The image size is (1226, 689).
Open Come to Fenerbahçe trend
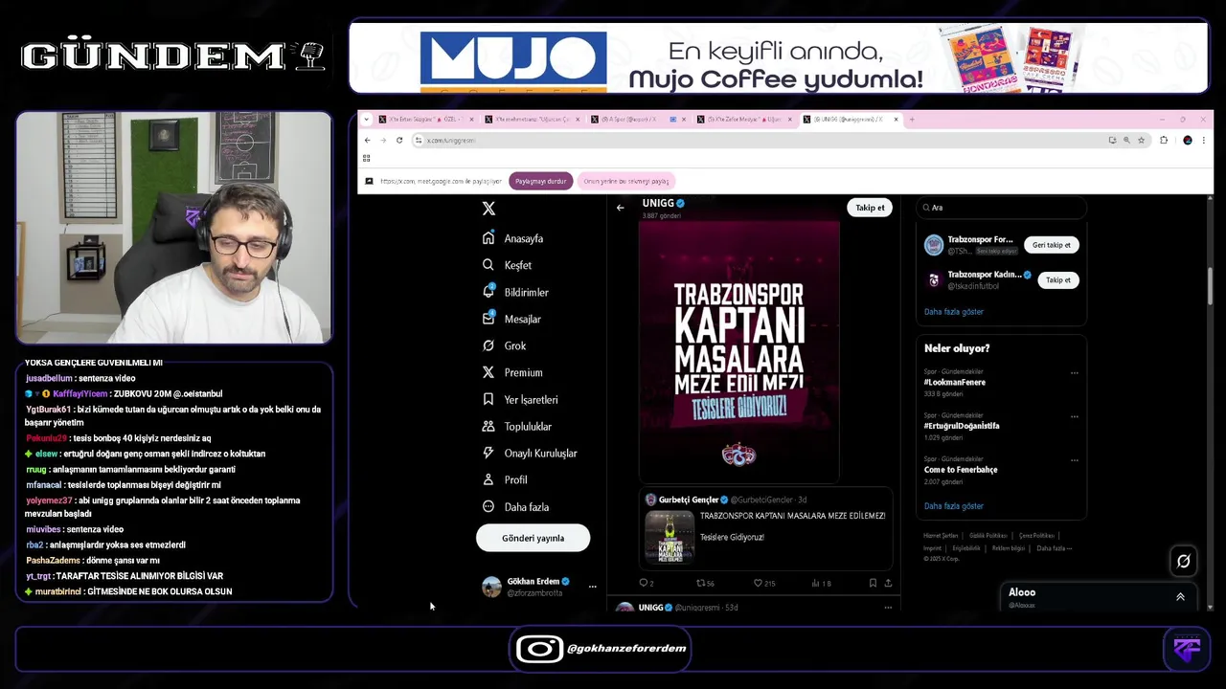(961, 470)
